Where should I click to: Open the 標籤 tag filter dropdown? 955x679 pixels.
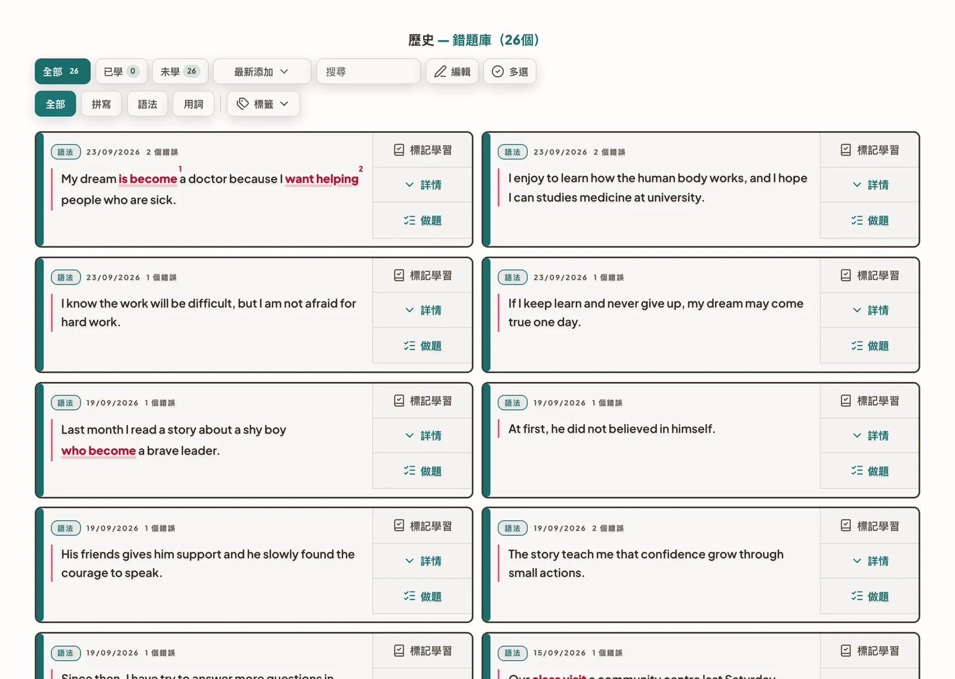263,104
